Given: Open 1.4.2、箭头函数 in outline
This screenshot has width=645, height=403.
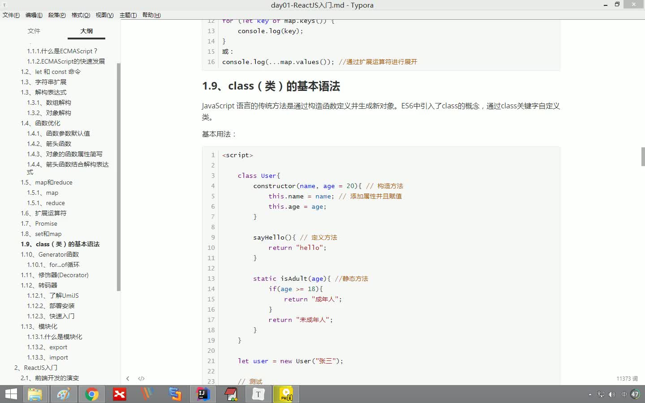Looking at the screenshot, I should [49, 144].
